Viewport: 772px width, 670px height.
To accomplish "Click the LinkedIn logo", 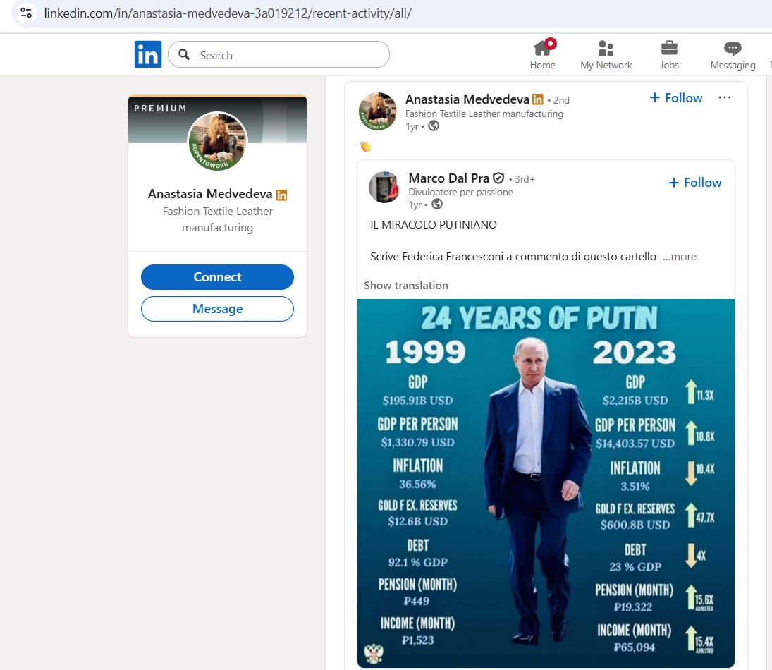I will pyautogui.click(x=147, y=54).
